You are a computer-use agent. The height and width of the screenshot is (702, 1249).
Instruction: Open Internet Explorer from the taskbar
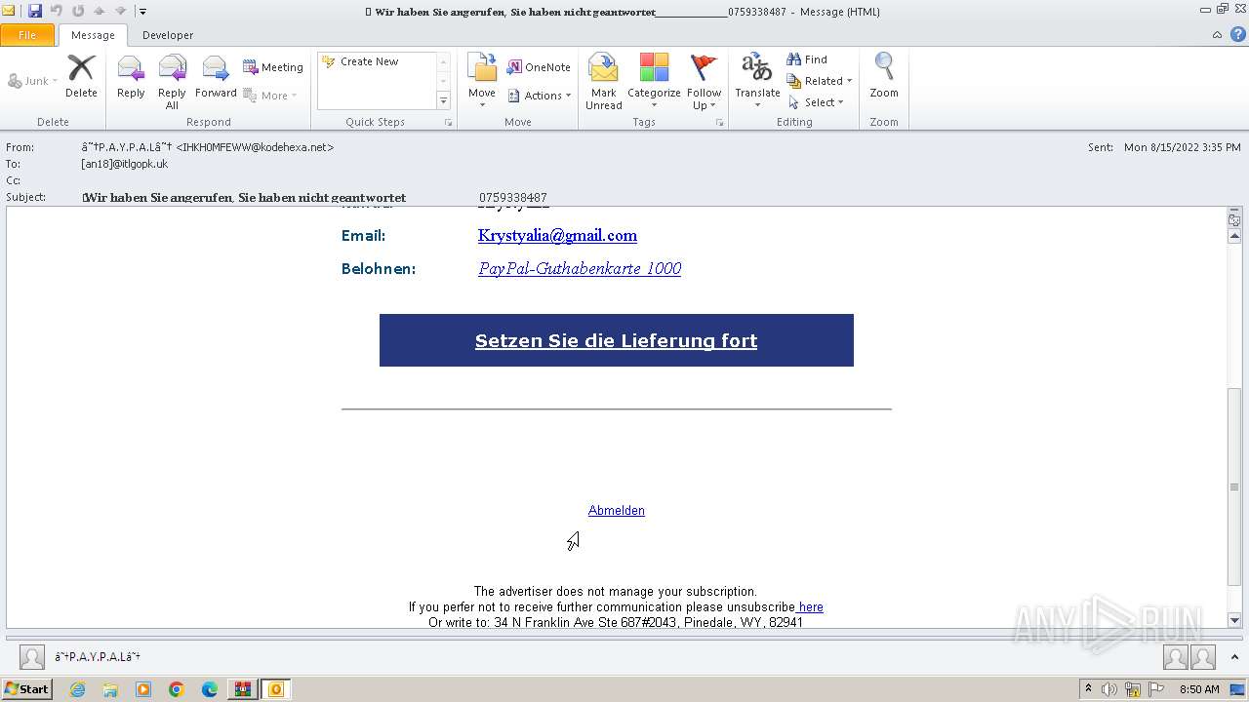point(77,689)
